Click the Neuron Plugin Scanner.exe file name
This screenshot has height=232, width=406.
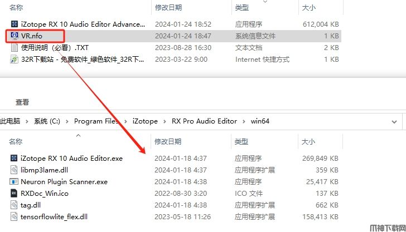[64, 181]
